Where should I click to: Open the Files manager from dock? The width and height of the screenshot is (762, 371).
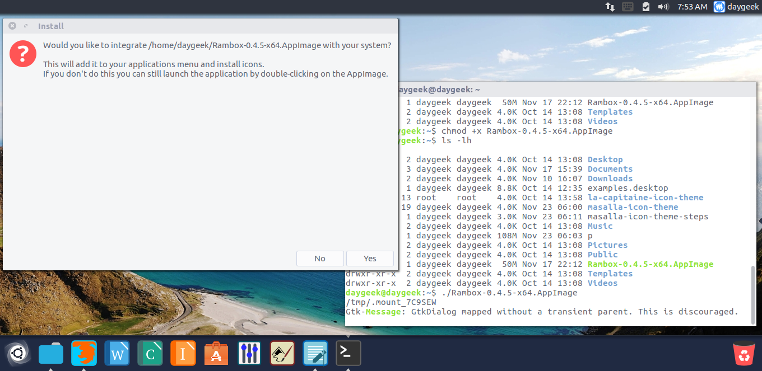[x=51, y=354]
